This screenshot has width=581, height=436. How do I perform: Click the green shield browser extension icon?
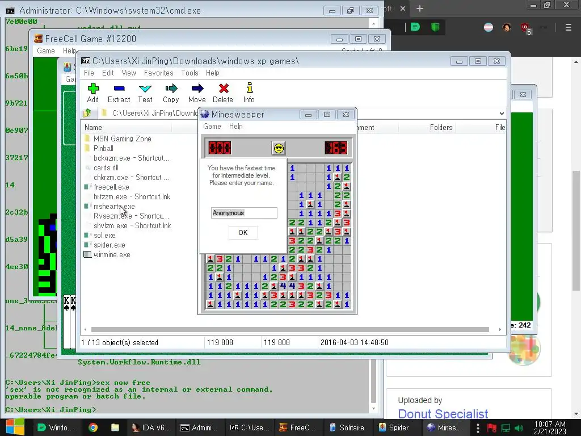435,27
